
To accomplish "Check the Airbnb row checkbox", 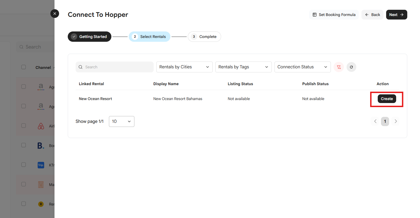I will [x=24, y=126].
